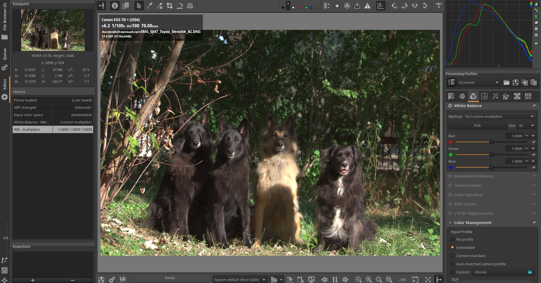Rotate the image left 90 degrees
Screen dimensions: 541x283
[x=394, y=6]
